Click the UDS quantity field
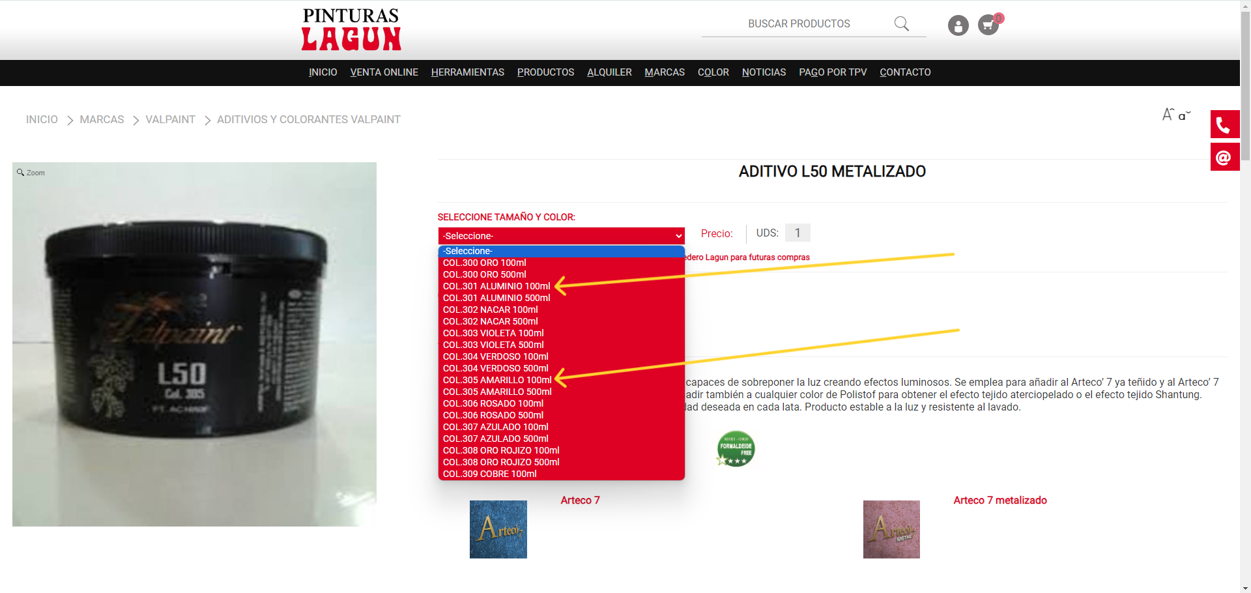Screen dimensions: 1251x593 point(797,233)
